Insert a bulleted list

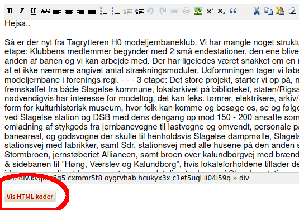(x=104, y=11)
